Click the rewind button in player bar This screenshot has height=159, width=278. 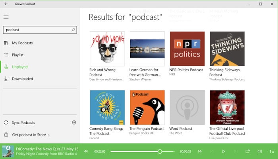click(86, 151)
